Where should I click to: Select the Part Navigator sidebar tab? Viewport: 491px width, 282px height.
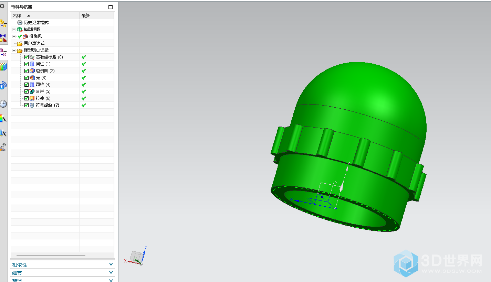pyautogui.click(x=3, y=53)
